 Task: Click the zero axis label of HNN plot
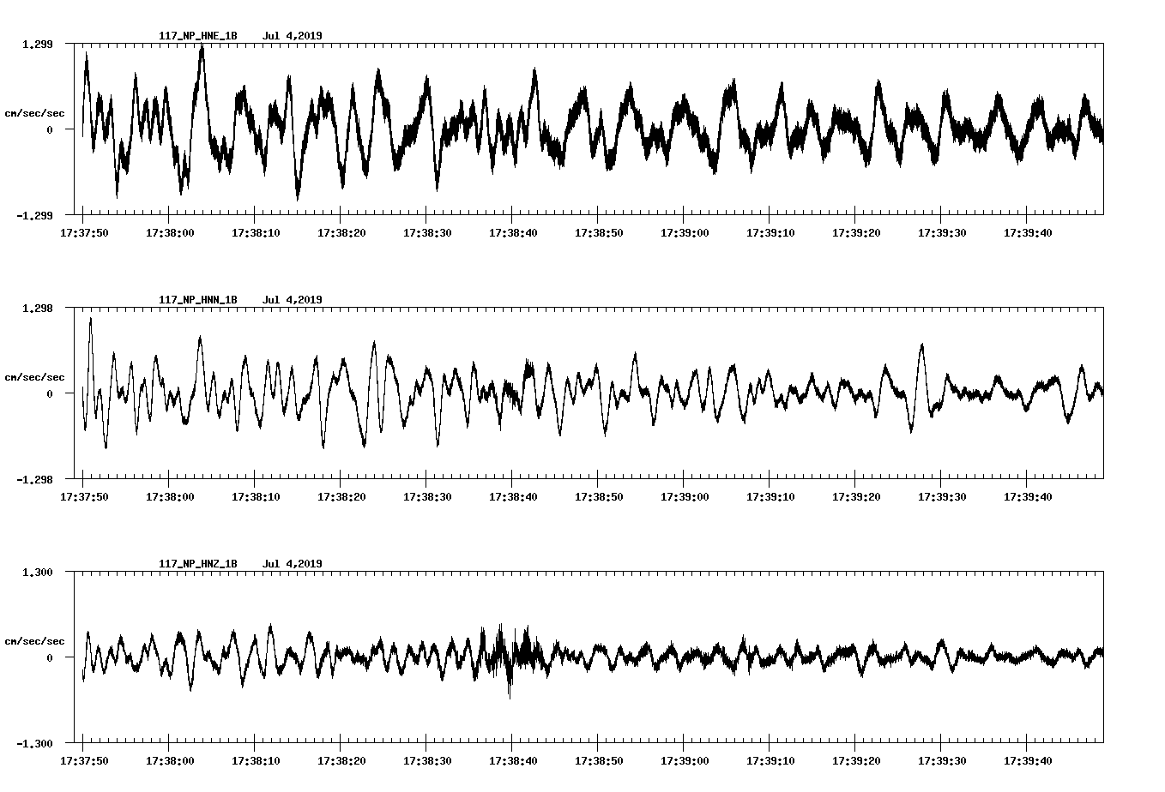click(x=49, y=393)
